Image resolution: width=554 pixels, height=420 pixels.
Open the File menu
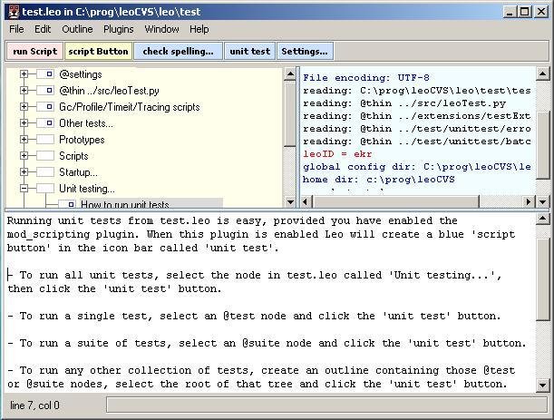(16, 29)
